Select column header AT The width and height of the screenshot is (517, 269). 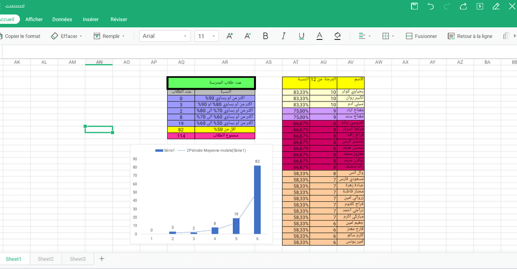296,62
